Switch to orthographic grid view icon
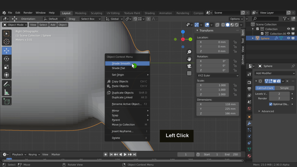 189,73
